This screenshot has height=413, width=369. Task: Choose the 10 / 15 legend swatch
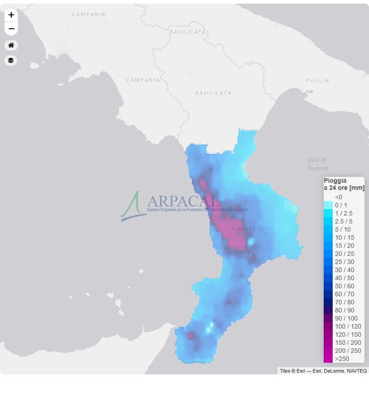[x=328, y=237]
